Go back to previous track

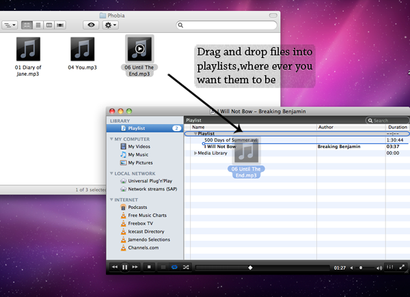(x=114, y=267)
